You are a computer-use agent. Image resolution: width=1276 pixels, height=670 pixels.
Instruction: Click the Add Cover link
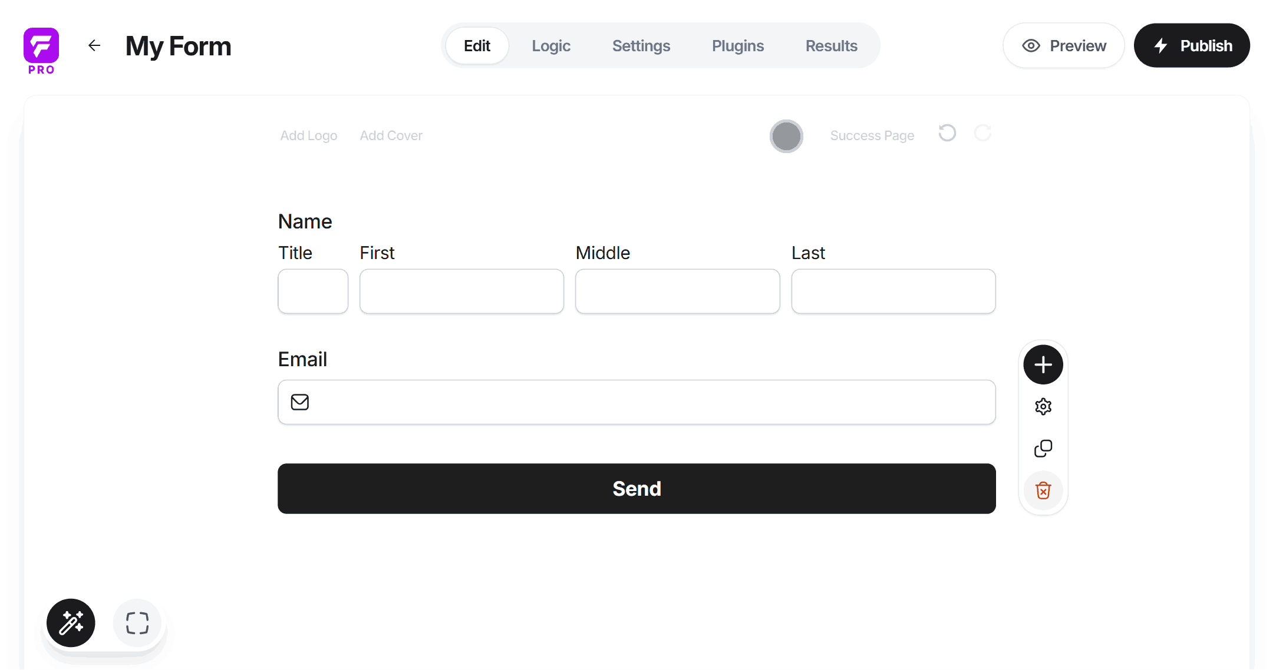tap(391, 135)
